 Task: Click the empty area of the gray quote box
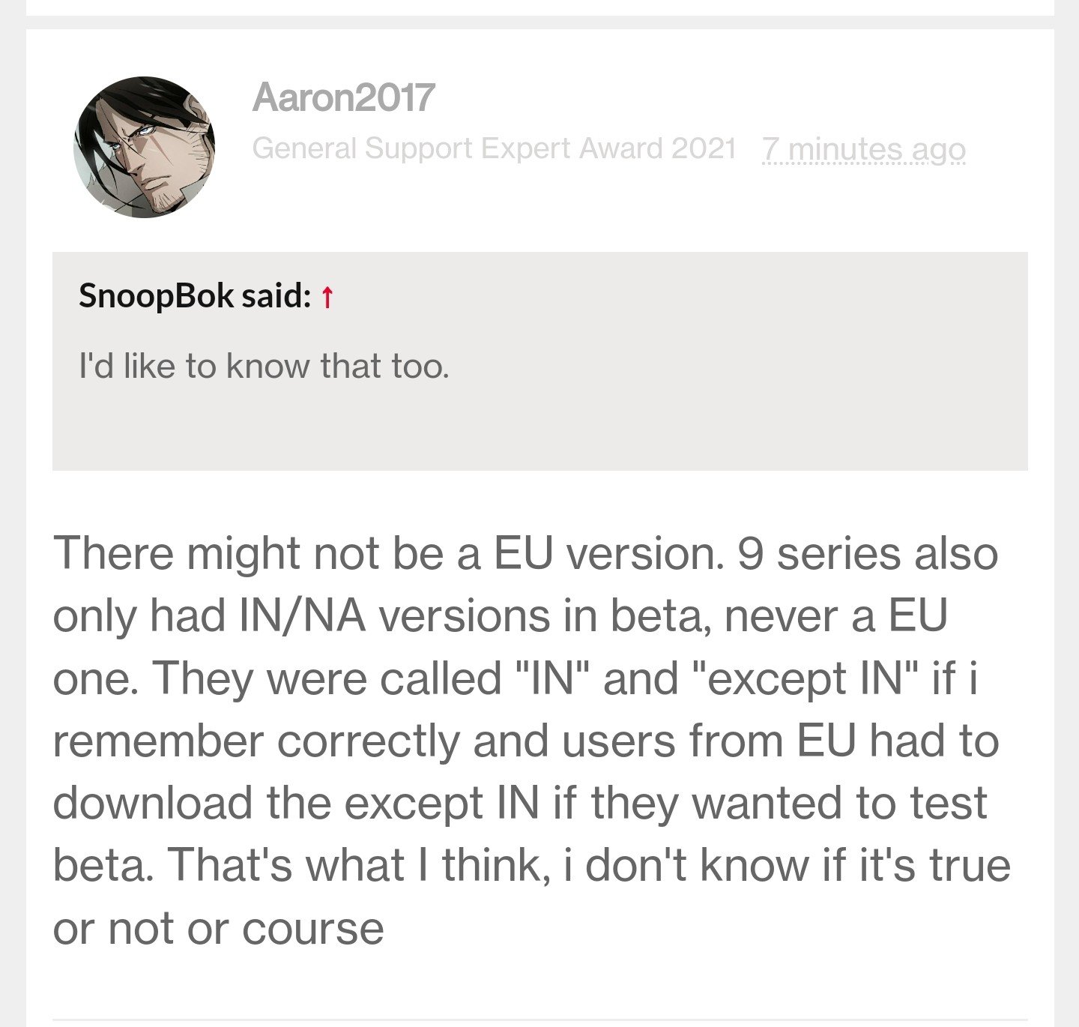coord(539,427)
